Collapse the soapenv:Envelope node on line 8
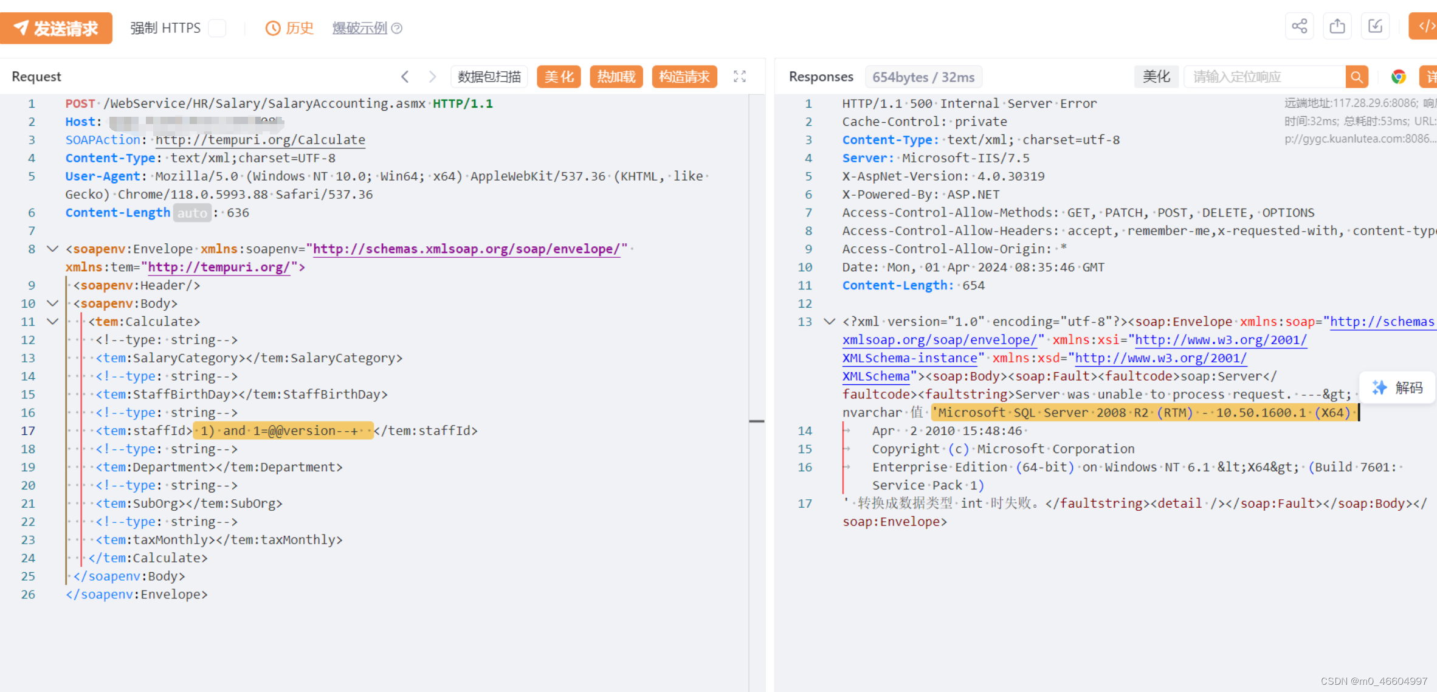1437x692 pixels. tap(53, 249)
